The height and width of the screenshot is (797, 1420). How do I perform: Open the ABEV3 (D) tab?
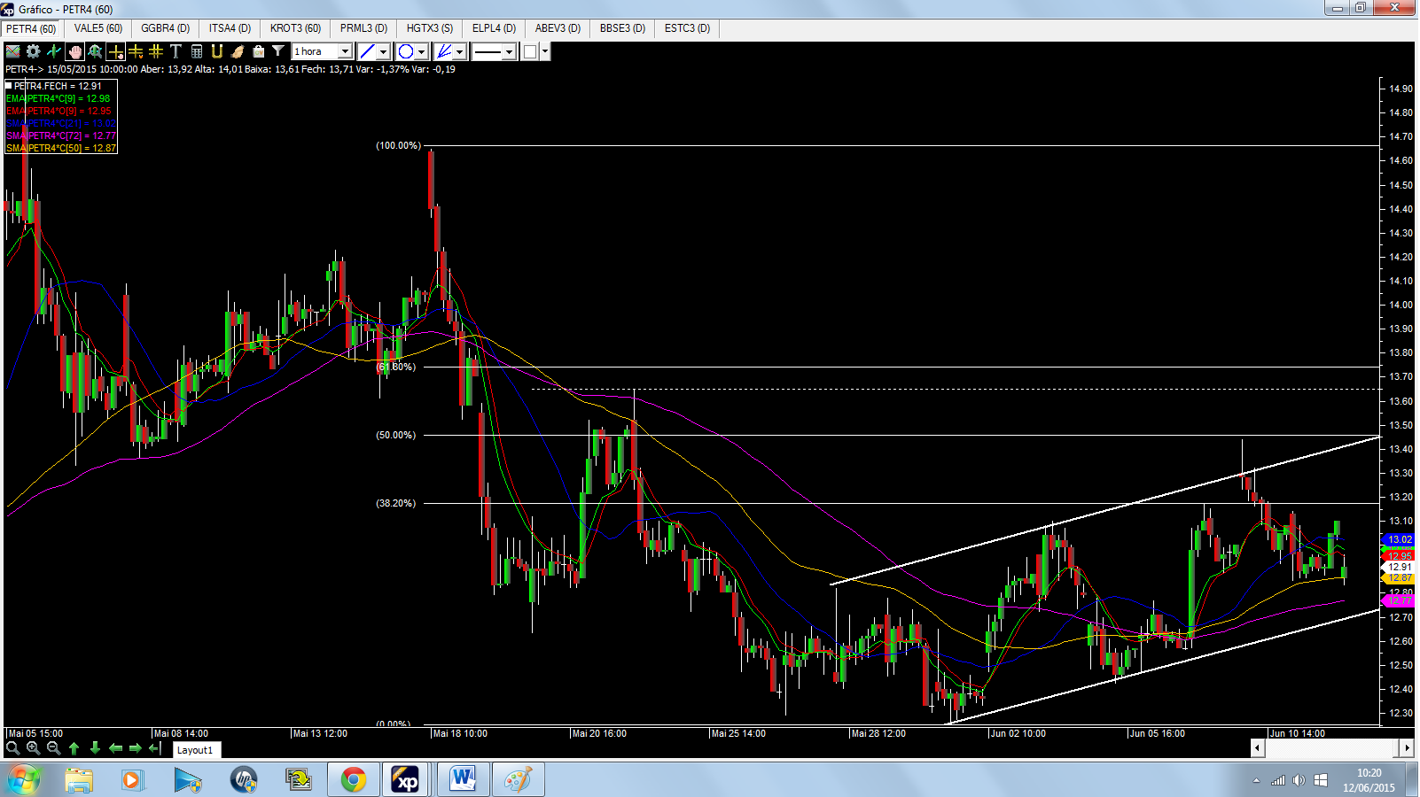pos(558,28)
